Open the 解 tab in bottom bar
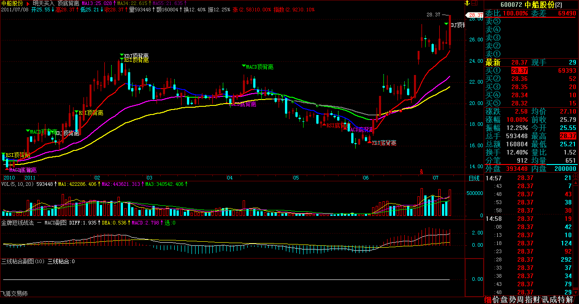Image resolution: width=579 pixels, height=304 pixels. point(570,299)
